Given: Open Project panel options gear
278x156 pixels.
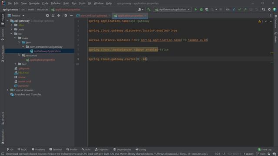Looking at the screenshot, I should point(66,16).
